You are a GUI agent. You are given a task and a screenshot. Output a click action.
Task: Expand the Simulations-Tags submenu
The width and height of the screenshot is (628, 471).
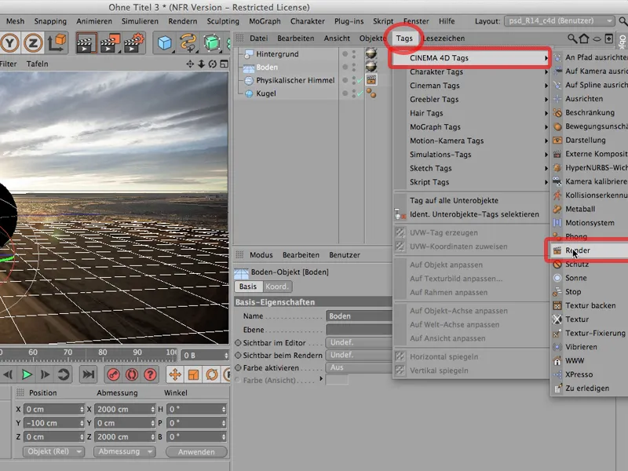point(472,155)
